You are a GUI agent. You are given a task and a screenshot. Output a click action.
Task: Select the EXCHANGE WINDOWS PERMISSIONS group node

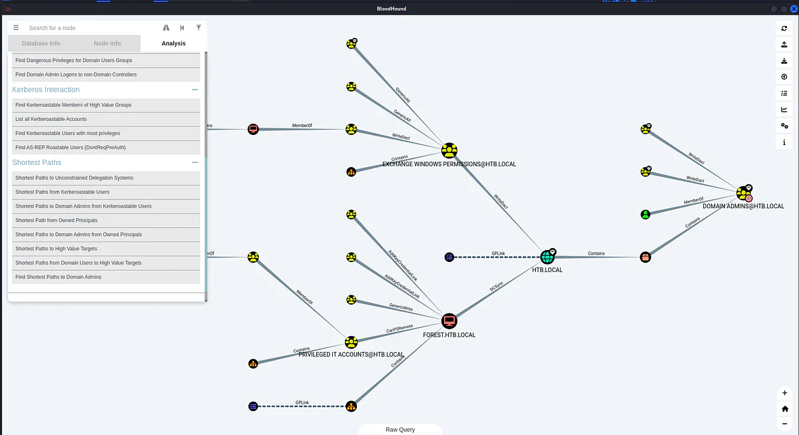pos(449,150)
